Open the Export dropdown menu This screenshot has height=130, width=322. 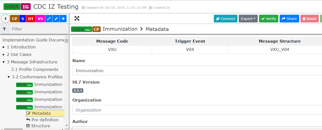248,19
